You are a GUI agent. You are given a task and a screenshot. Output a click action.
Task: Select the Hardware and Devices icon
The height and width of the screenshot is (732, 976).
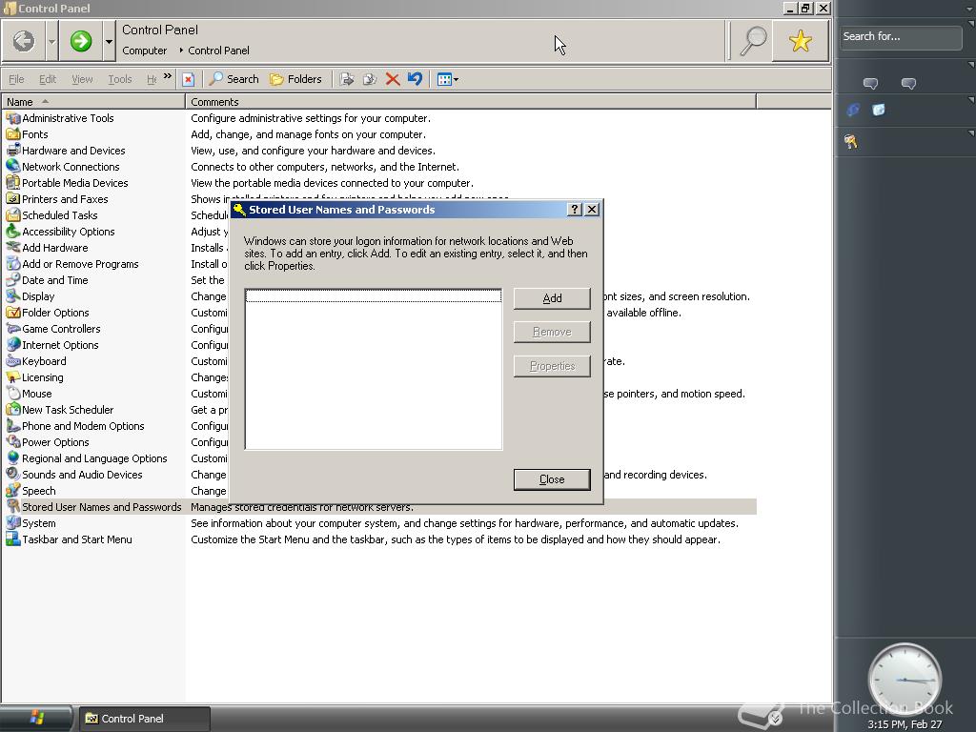point(13,150)
